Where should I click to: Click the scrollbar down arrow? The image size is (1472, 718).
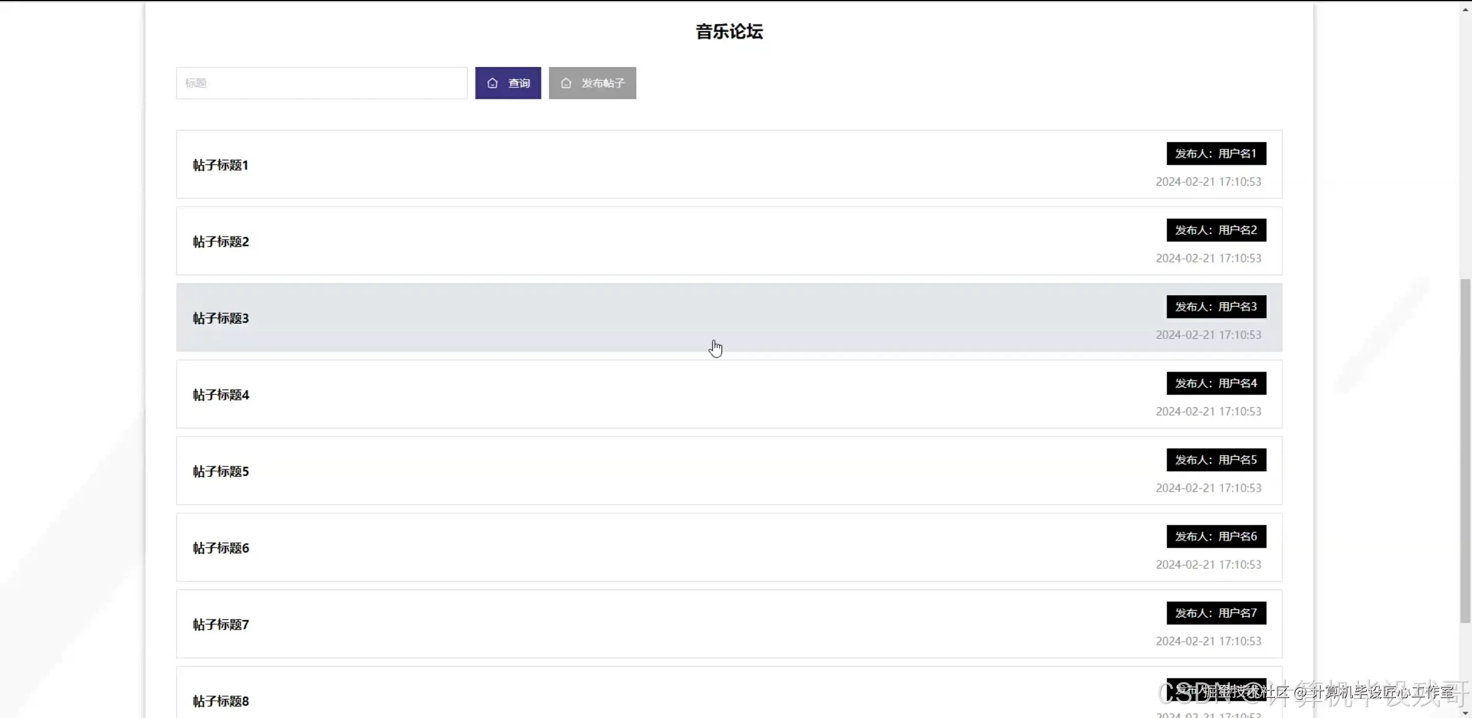pyautogui.click(x=1465, y=713)
